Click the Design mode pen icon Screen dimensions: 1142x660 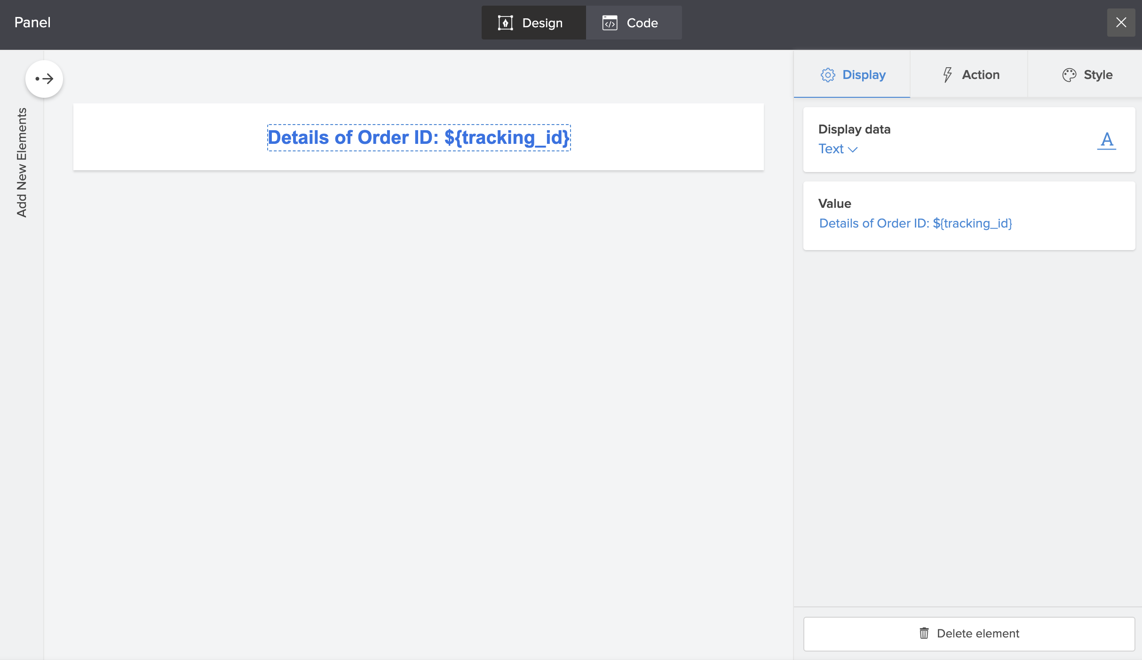pyautogui.click(x=505, y=23)
